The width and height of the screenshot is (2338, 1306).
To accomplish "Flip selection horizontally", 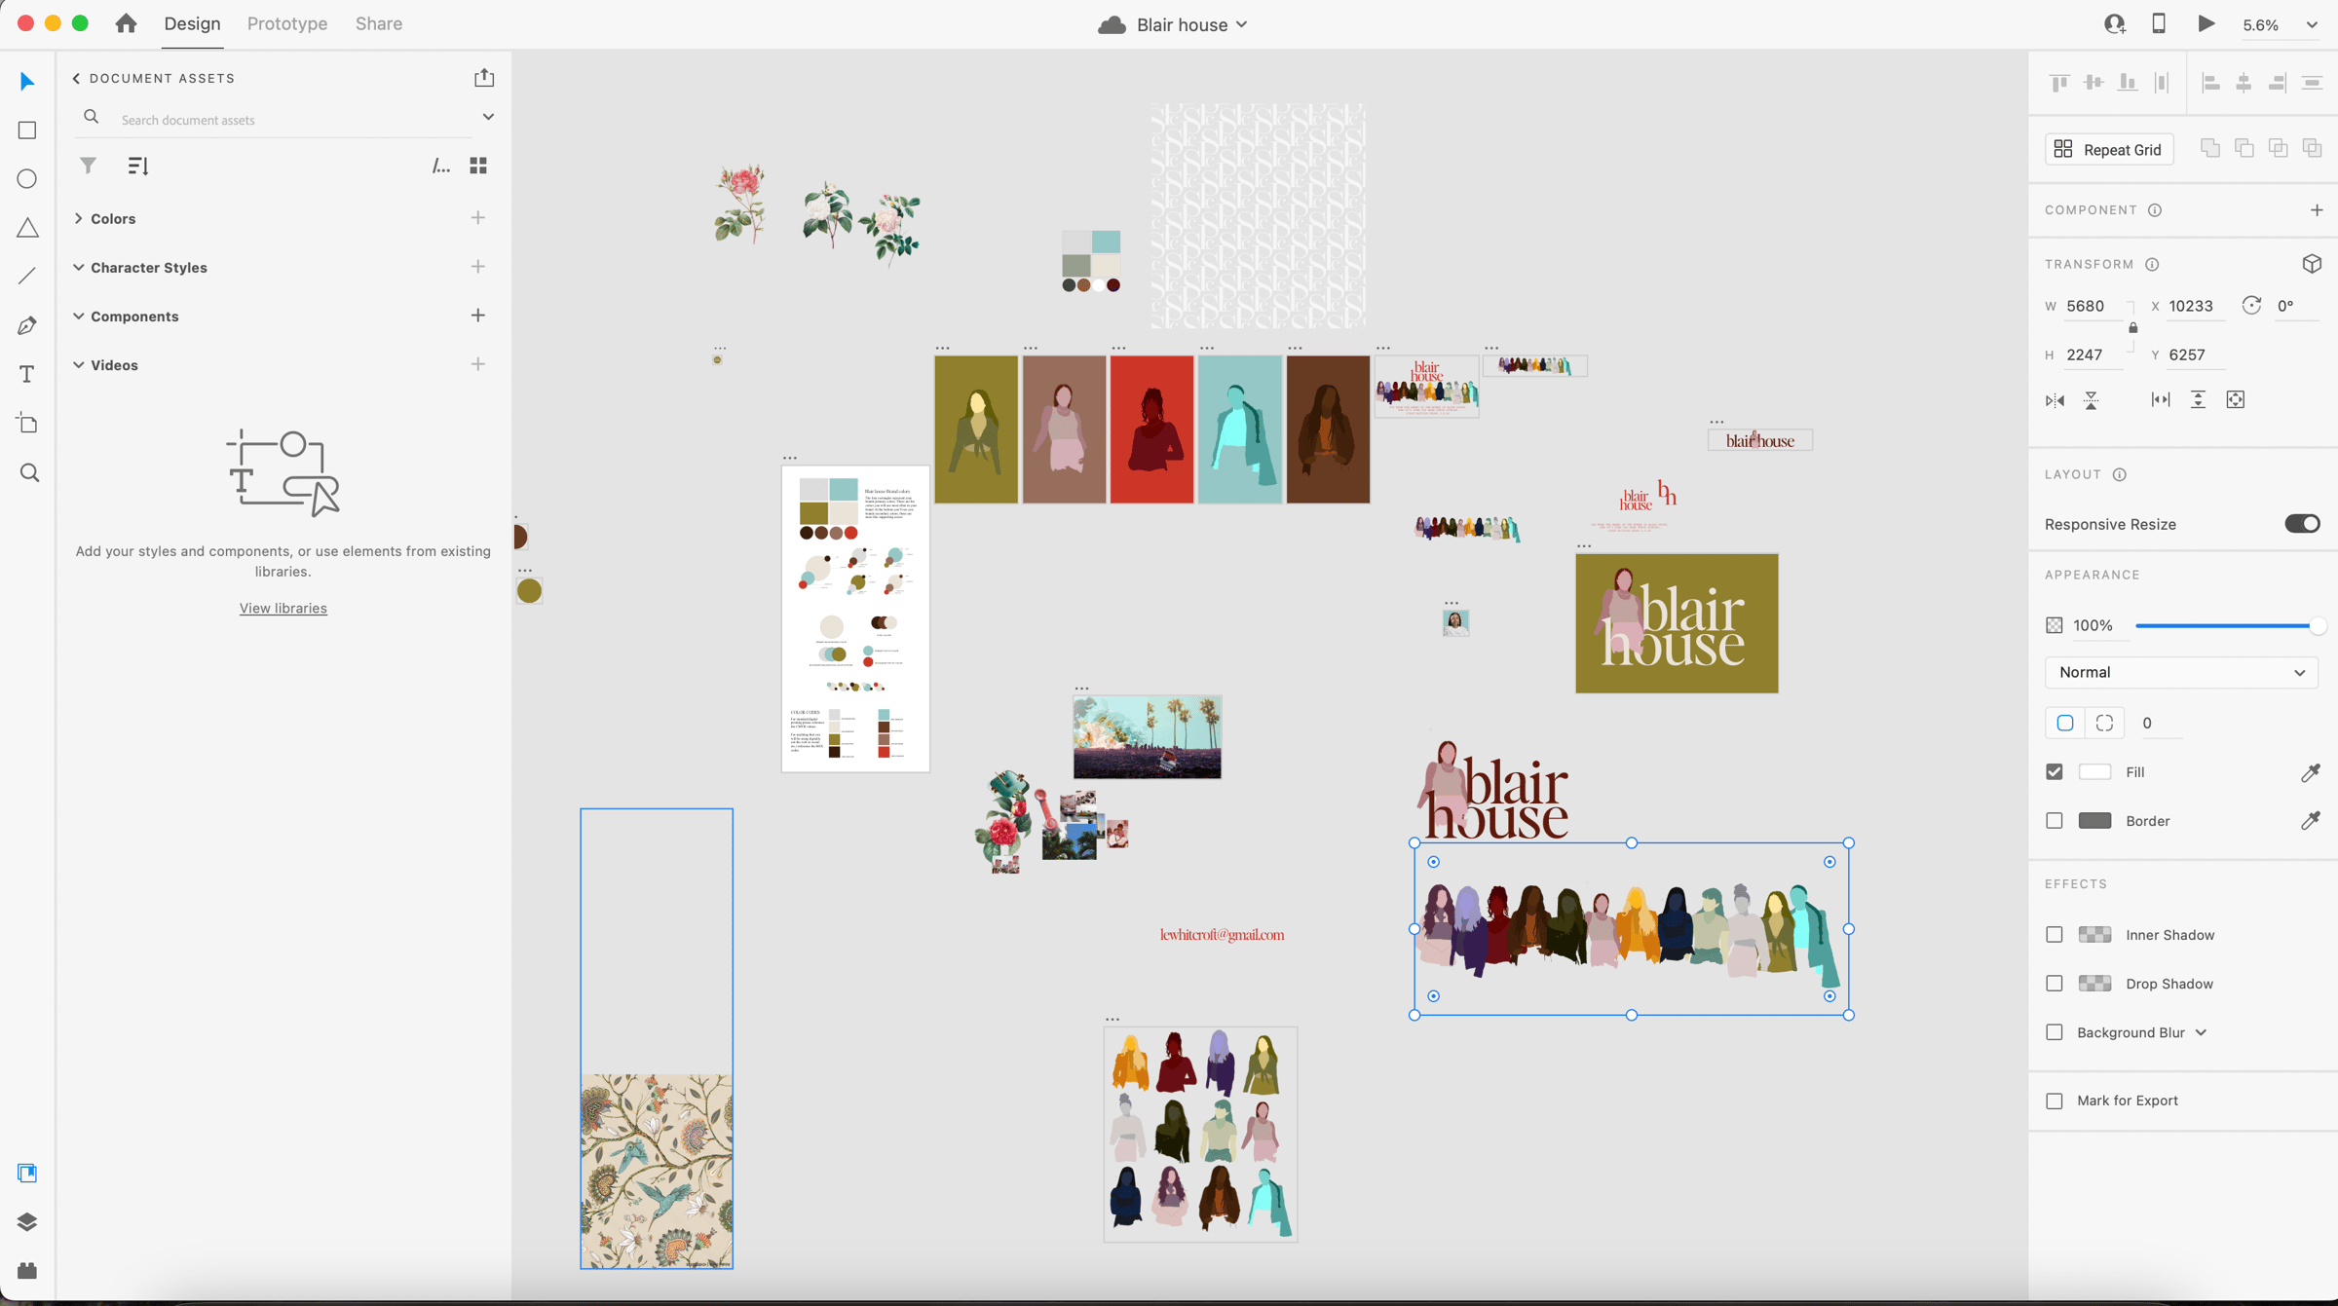I will 2055,400.
